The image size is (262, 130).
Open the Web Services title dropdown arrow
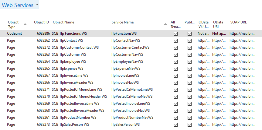pos(37,5)
